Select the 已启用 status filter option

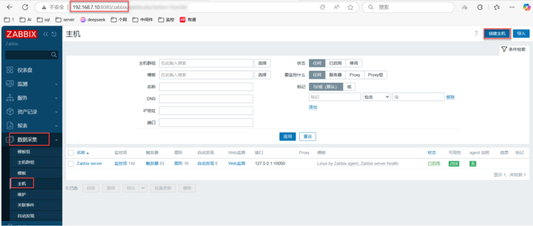click(335, 63)
